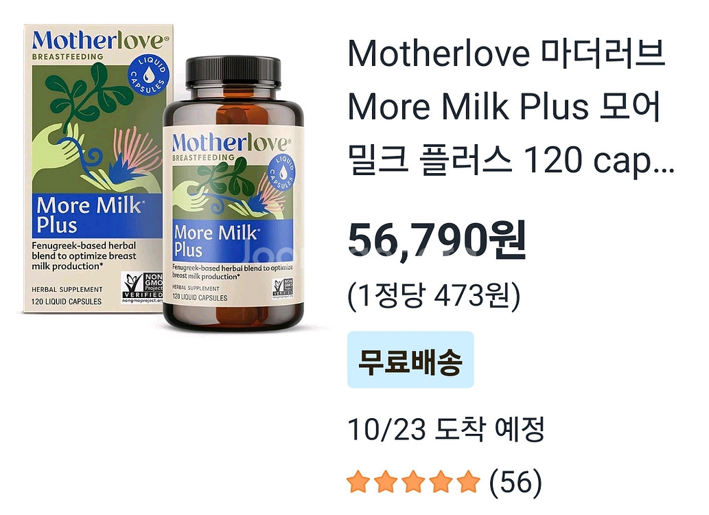Click the fifth rating star
The width and height of the screenshot is (709, 515).
coord(469,481)
